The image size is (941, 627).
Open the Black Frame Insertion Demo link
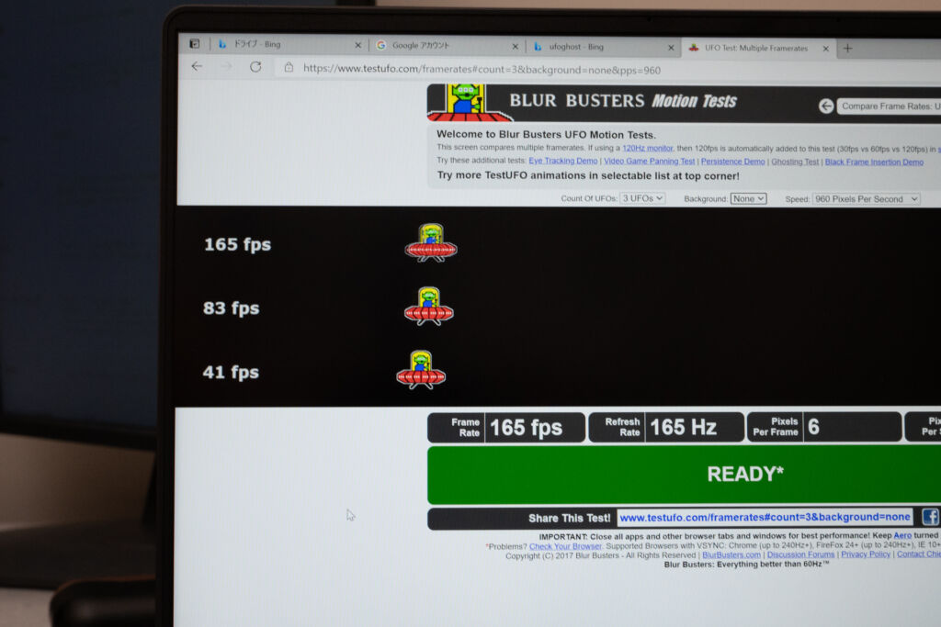click(874, 162)
